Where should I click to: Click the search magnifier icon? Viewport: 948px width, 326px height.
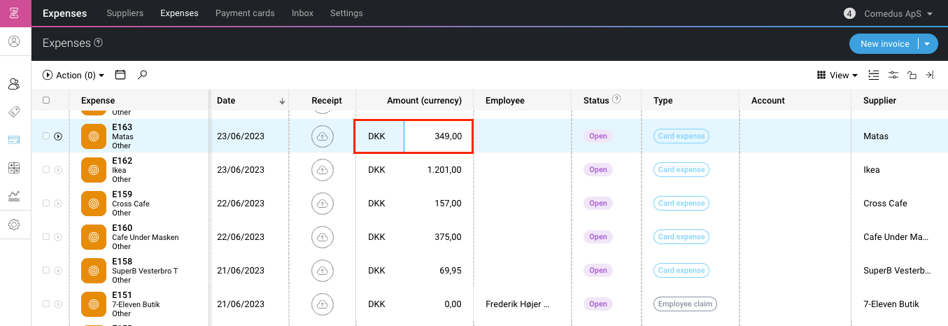coord(143,75)
